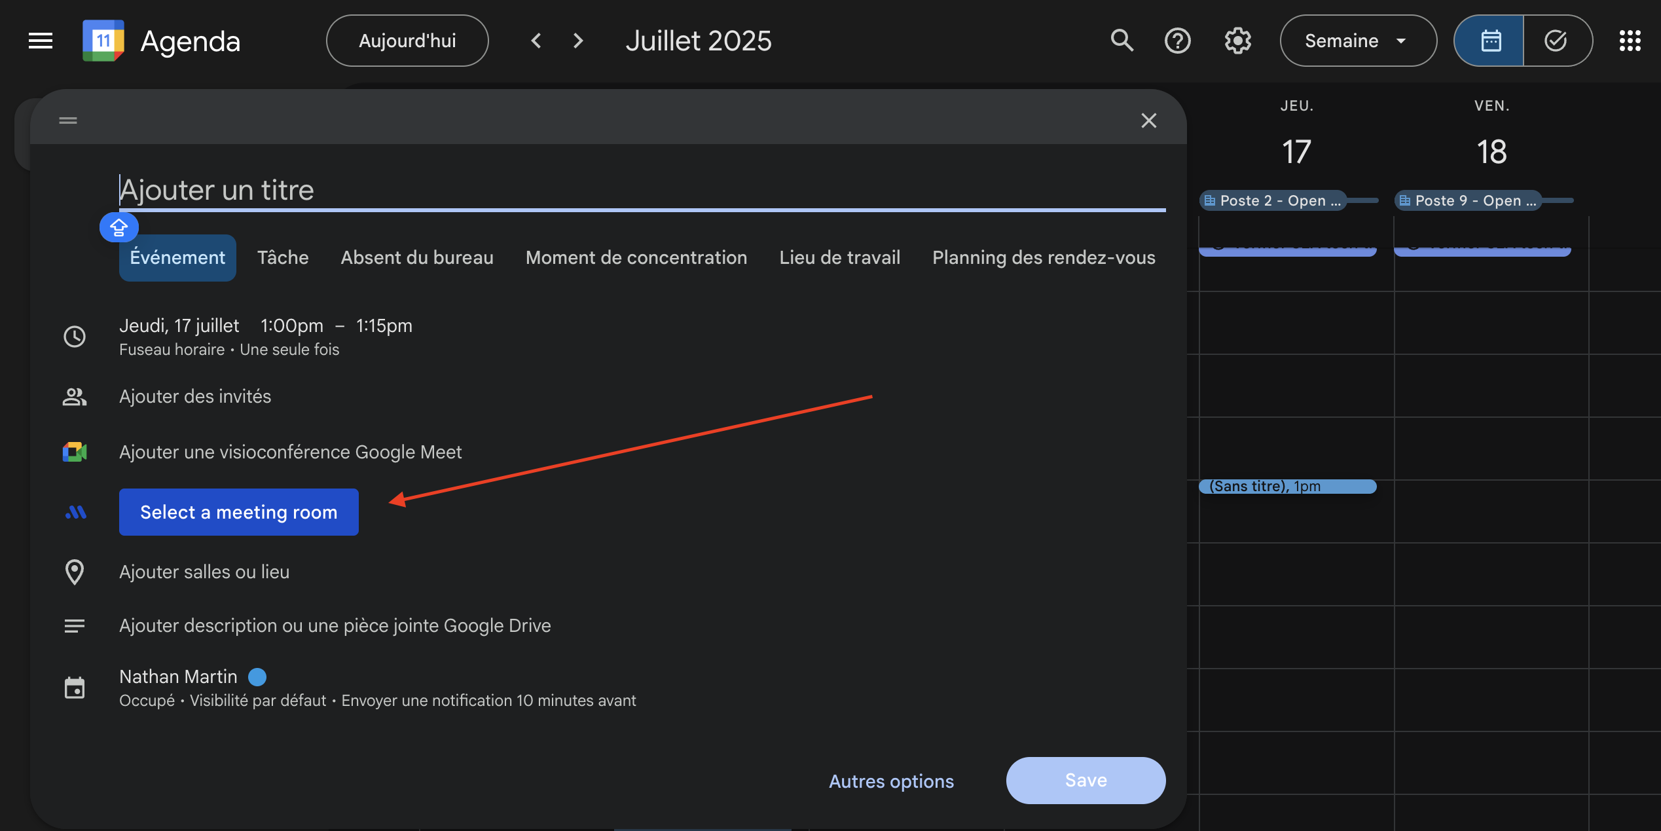1661x831 pixels.
Task: Open Poste 2 - Open event on Thursday
Action: point(1273,200)
